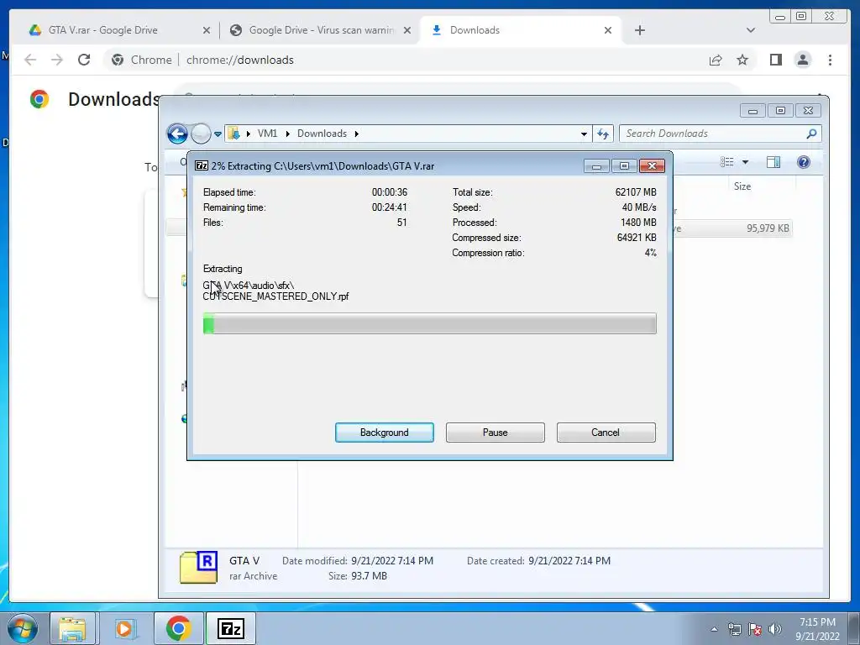Viewport: 860px width, 645px height.
Task: Click the Downloads breadcrumb in Explorer
Action: click(x=322, y=134)
